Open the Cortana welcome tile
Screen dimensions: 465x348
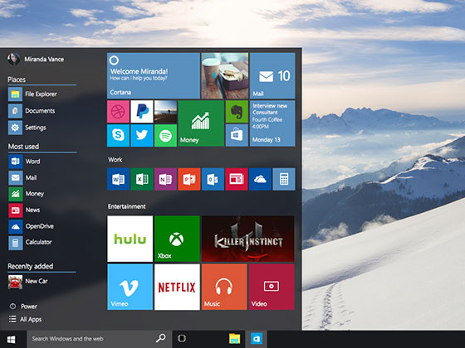[154, 75]
